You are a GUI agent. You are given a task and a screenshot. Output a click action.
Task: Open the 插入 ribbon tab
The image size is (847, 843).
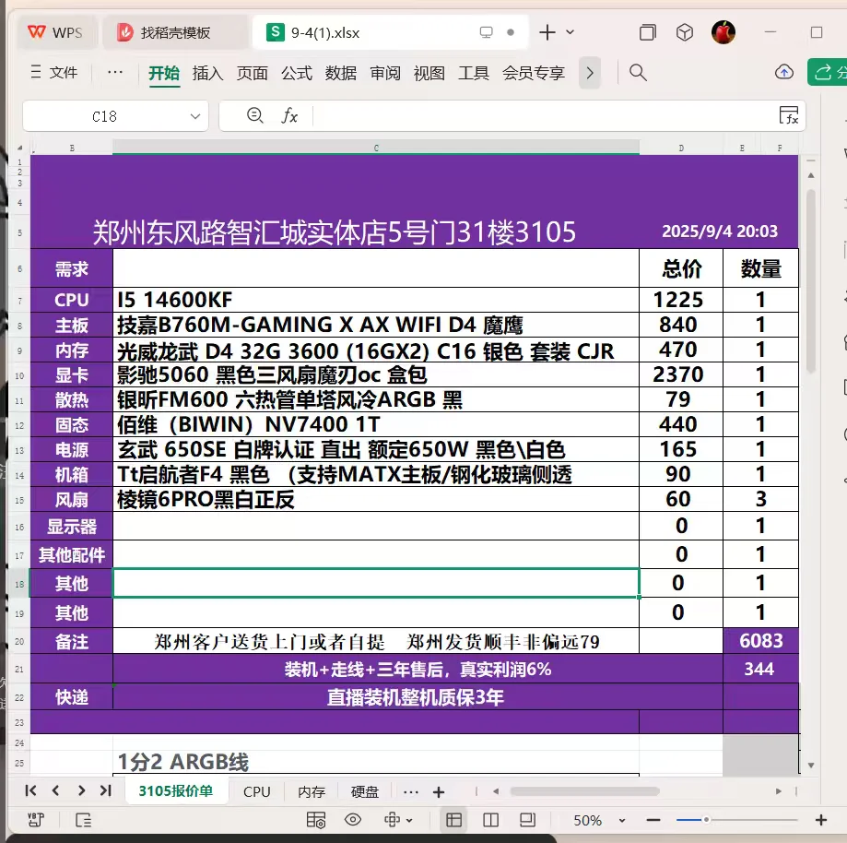point(208,73)
